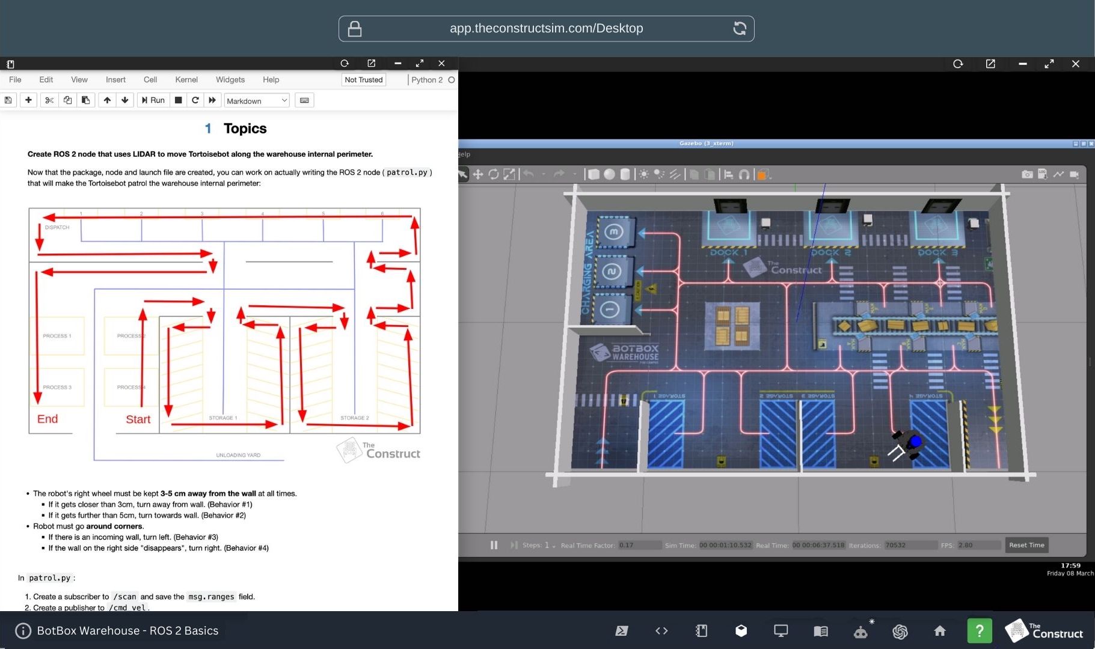Step the Gazebo simulation forward
The height and width of the screenshot is (649, 1095).
point(514,545)
